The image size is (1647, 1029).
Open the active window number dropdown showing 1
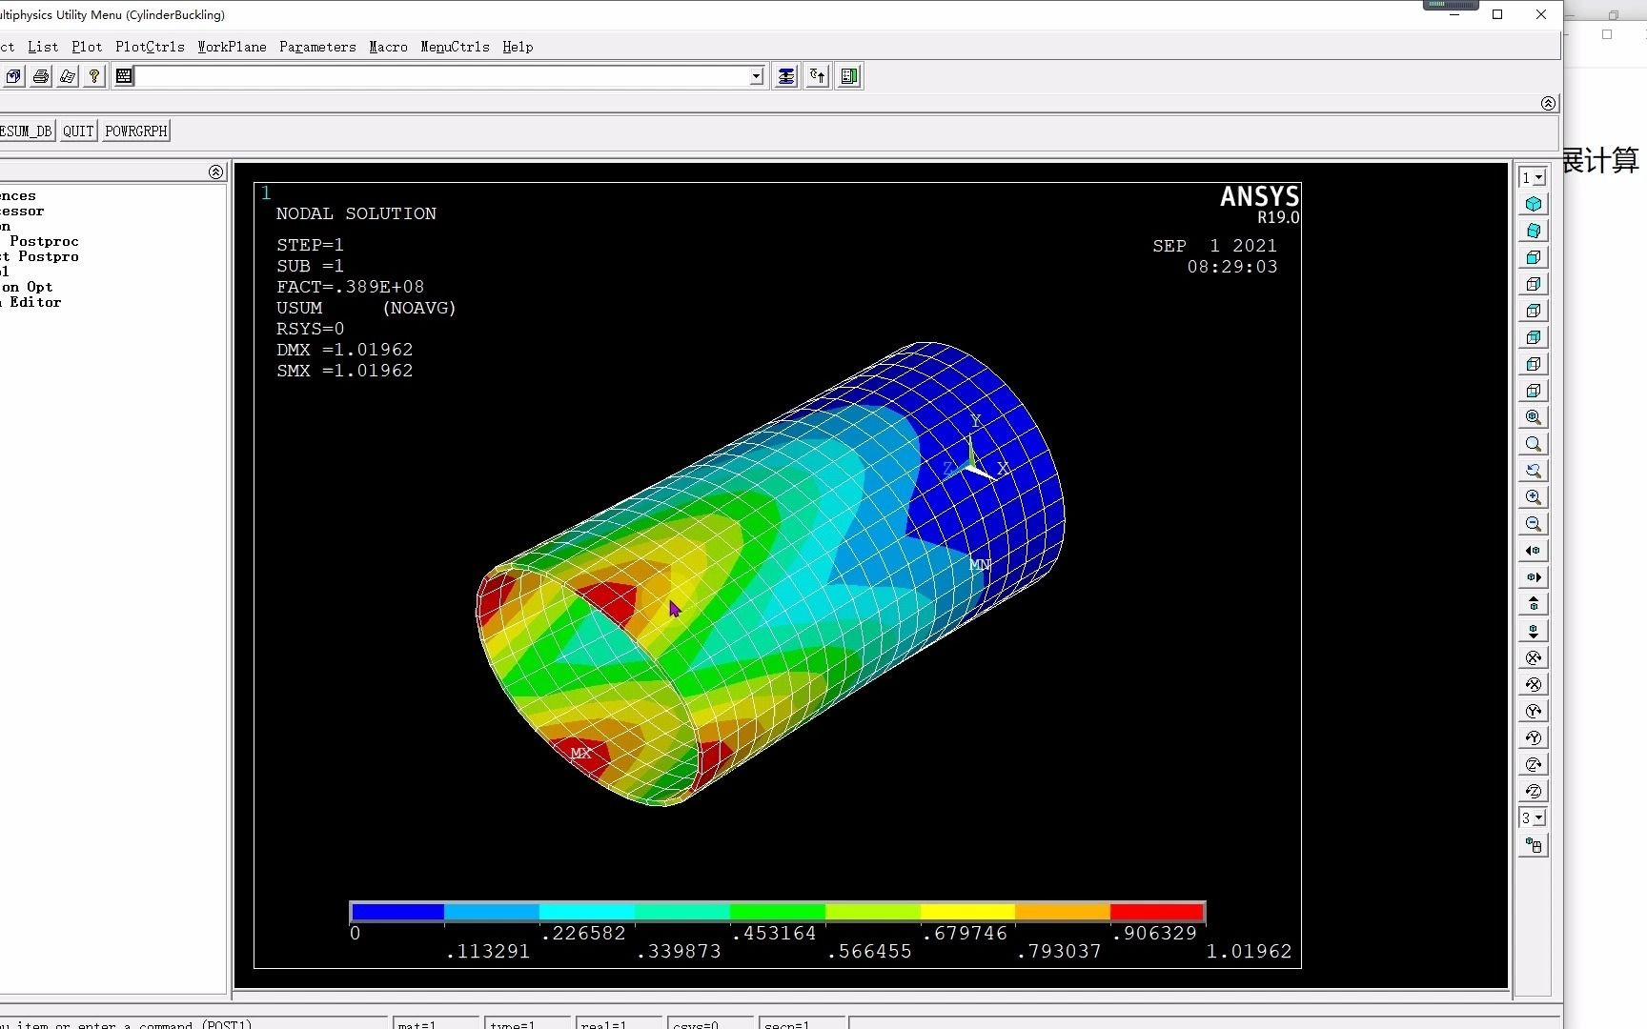[1532, 177]
